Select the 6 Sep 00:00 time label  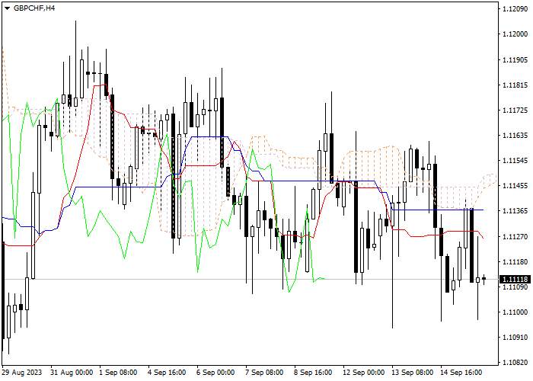(215, 373)
